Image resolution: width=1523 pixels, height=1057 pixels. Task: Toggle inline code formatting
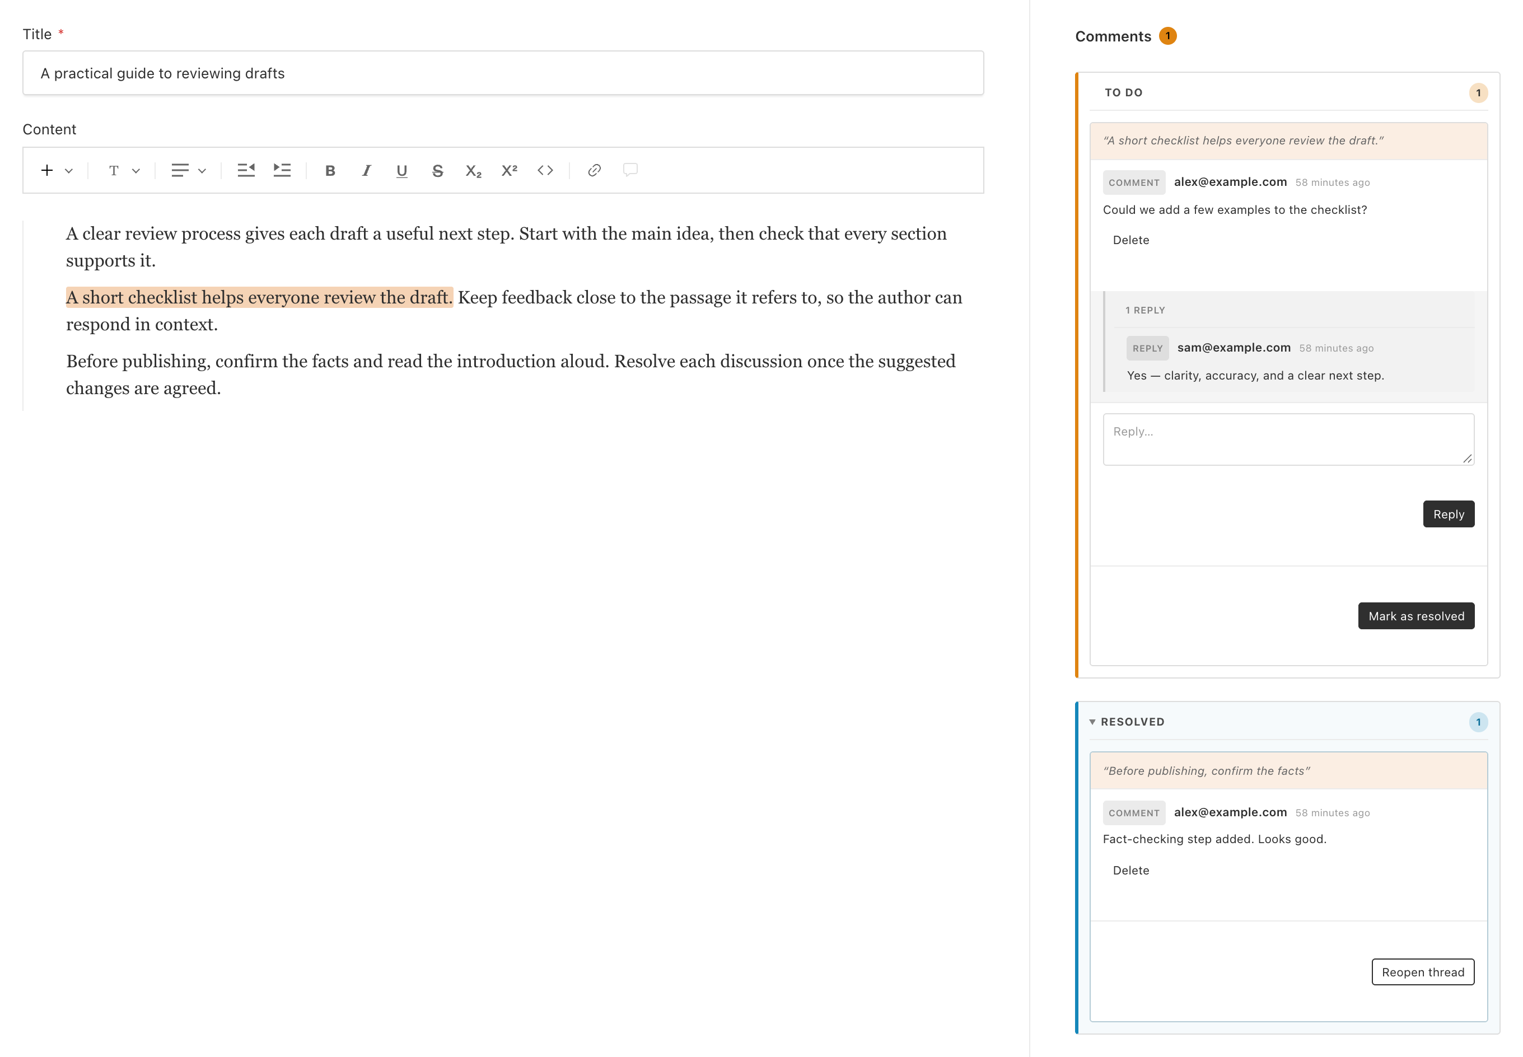pos(545,170)
